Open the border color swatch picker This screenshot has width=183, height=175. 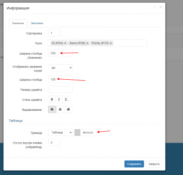point(77,133)
